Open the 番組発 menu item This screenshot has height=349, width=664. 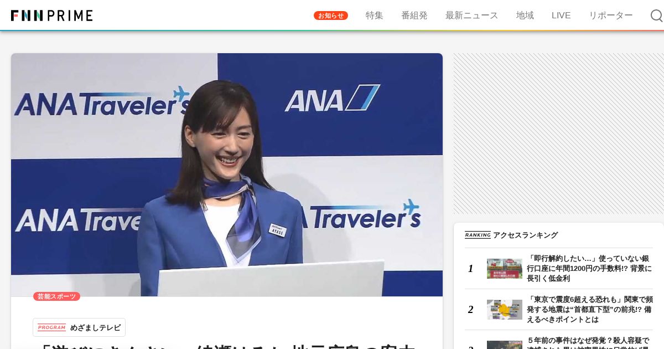[414, 16]
